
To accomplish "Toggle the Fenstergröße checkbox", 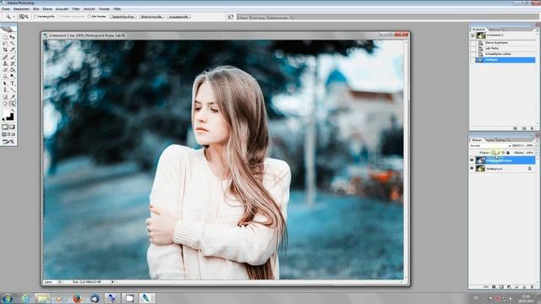I will 36,17.
